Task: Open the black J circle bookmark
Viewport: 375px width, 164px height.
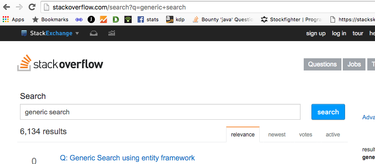Action: tap(91, 19)
